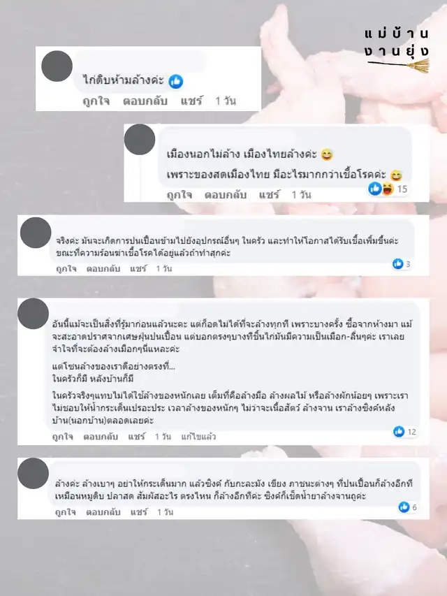The image size is (447, 596).
Task: Click แชร์ under the จริงค่ะ cross-contamination comment
Action: tap(138, 268)
